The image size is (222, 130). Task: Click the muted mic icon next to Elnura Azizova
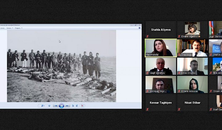coord(179,91)
